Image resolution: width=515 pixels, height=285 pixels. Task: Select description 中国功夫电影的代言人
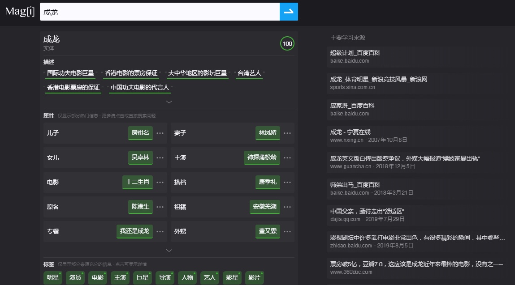(139, 88)
